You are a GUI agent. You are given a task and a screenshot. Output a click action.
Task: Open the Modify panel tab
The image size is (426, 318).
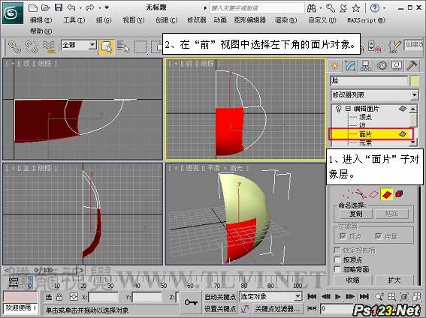350,65
